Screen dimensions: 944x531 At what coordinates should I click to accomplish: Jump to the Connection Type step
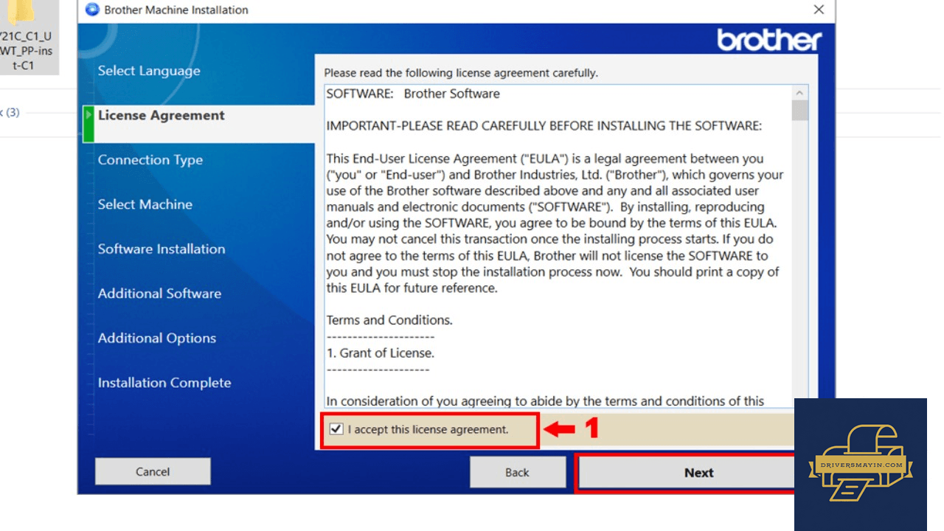coord(150,160)
